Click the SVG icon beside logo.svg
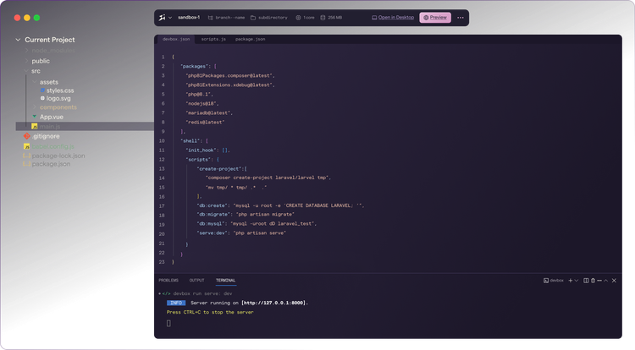The image size is (635, 350). point(42,98)
